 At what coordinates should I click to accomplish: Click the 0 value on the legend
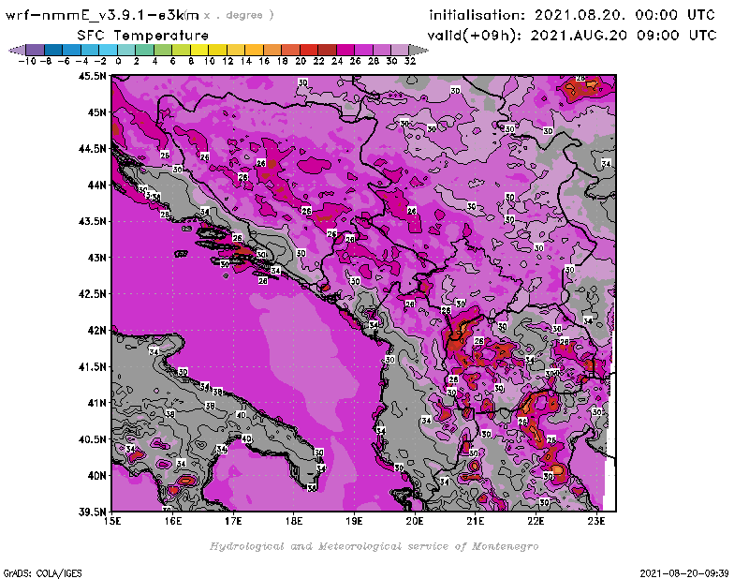pyautogui.click(x=118, y=61)
